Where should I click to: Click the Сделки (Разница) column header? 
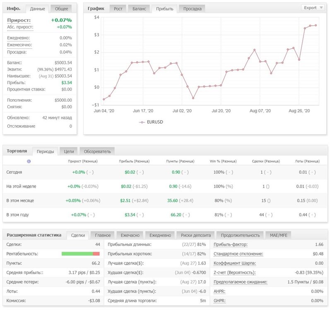tap(266, 161)
